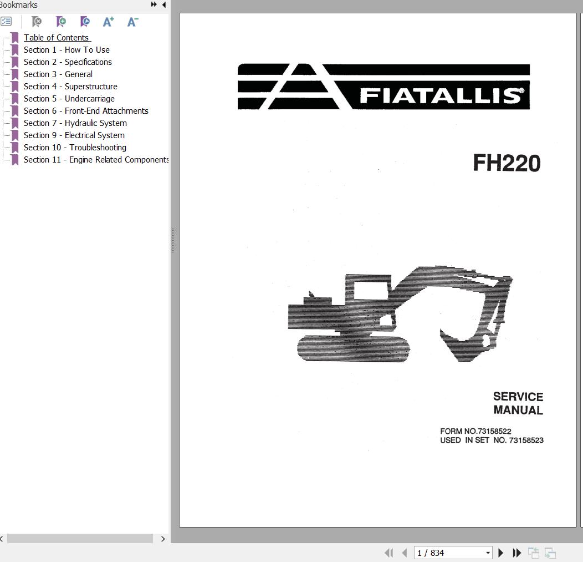Click the bookmark ribbon icon beside Section 9
The height and width of the screenshot is (562, 583).
click(15, 135)
